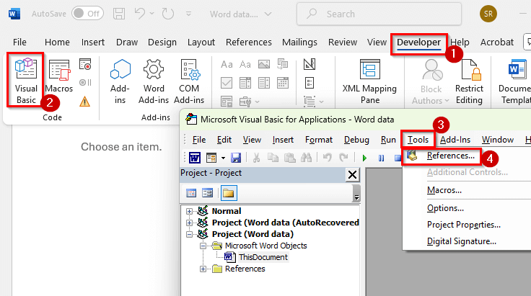Toggle Design Mode in Controls group
Image resolution: width=531 pixels, height=296 pixels.
pyautogui.click(x=310, y=64)
